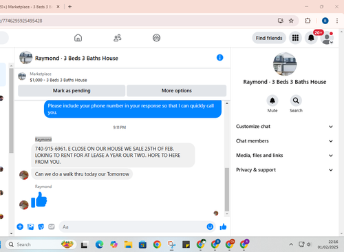Click the large thumbs-up message from Raymond

(x=39, y=200)
